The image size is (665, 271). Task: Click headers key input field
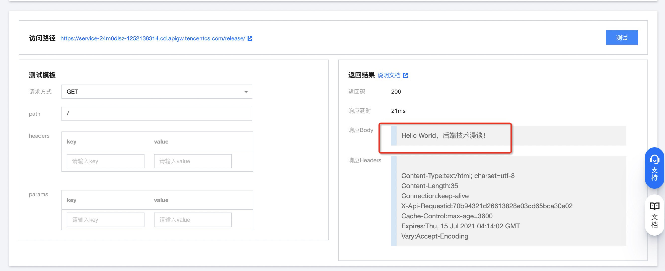coord(105,161)
